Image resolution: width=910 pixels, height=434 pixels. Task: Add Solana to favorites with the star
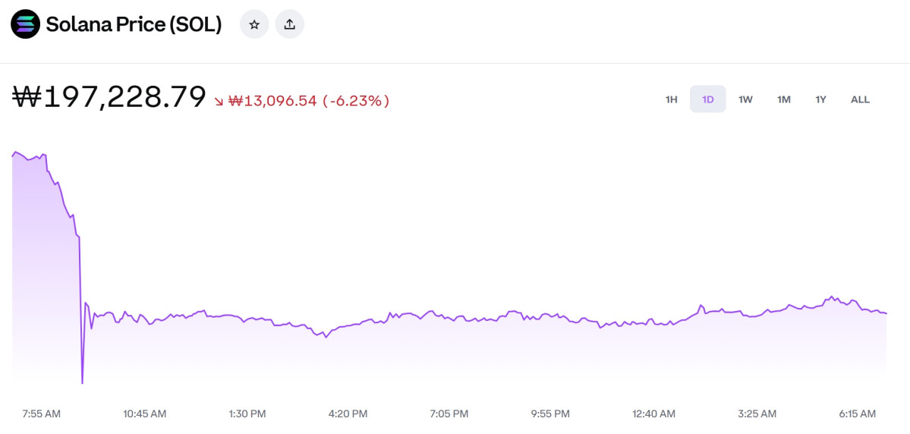point(254,24)
